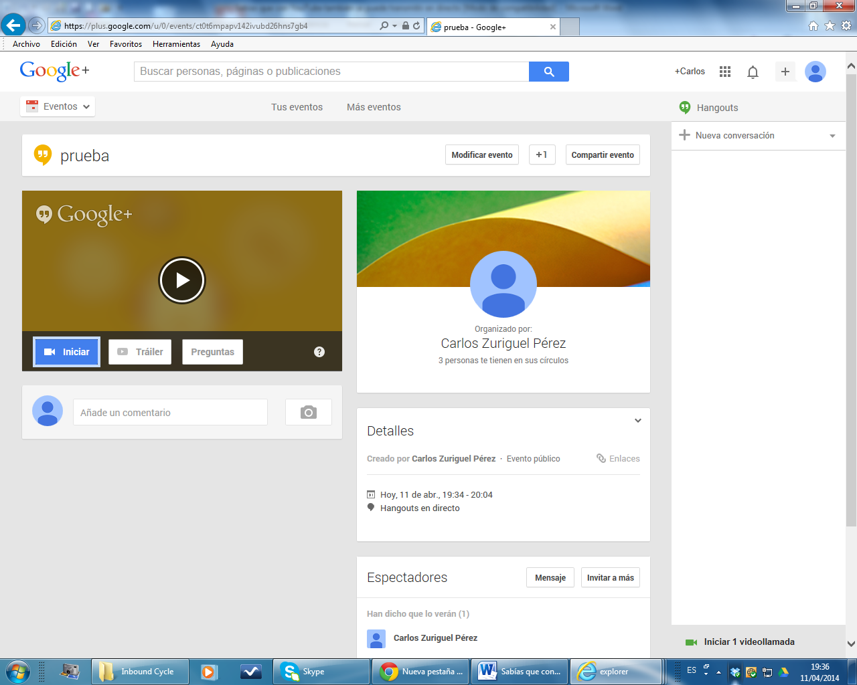This screenshot has width=857, height=685.
Task: Open the profile avatar in top bar
Action: [815, 72]
